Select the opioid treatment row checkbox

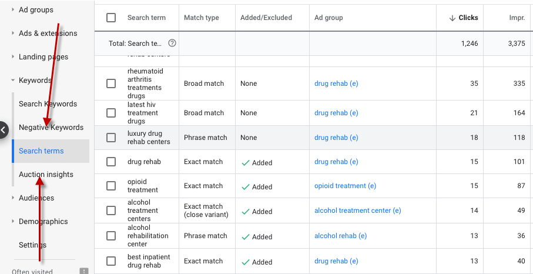click(x=111, y=186)
